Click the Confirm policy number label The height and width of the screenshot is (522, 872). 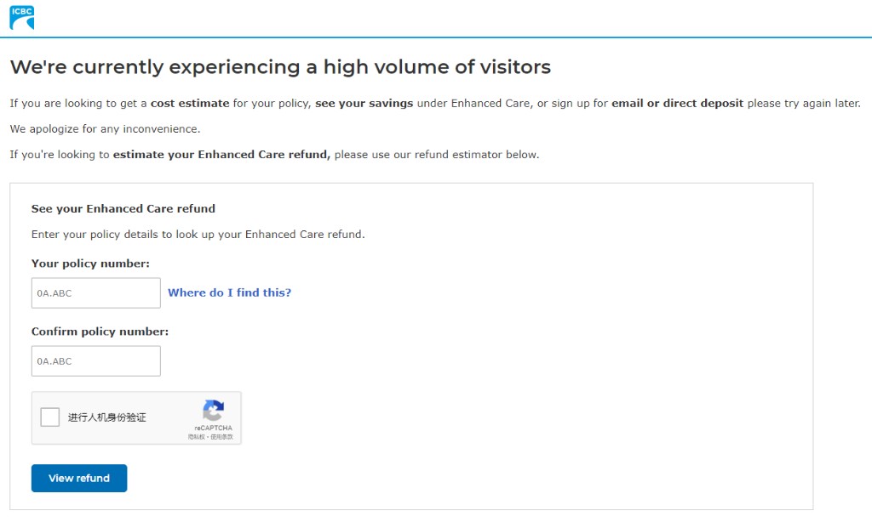tap(100, 332)
